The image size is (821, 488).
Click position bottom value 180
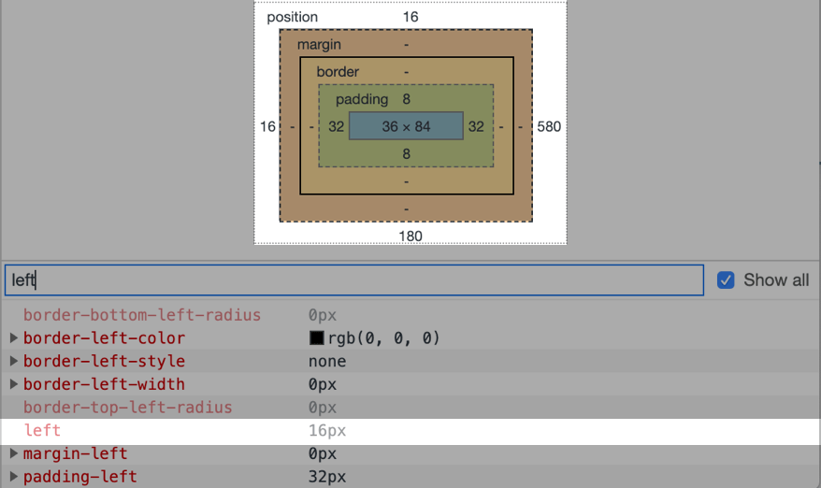(410, 236)
